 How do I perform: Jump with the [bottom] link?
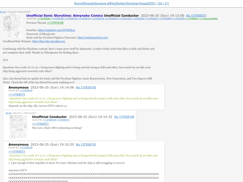click(x=122, y=4)
